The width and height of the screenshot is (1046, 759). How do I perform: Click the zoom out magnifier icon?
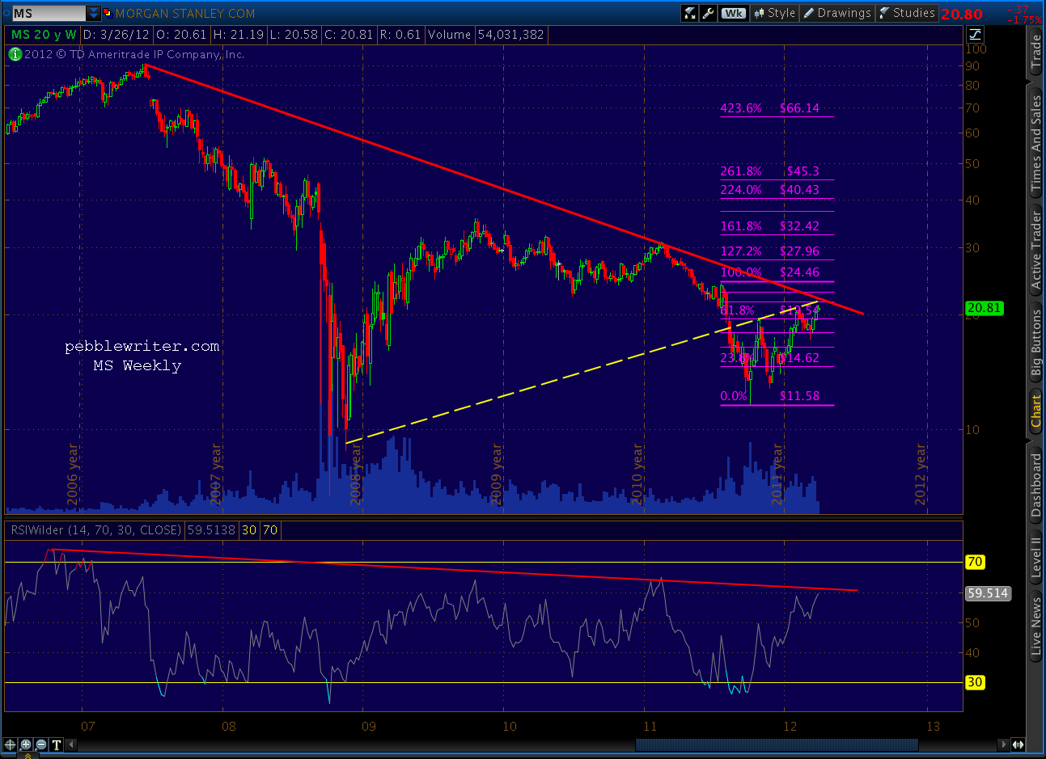41,744
